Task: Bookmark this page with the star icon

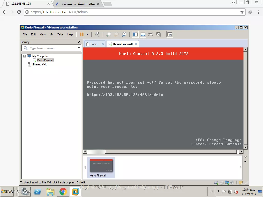Action: [242, 12]
